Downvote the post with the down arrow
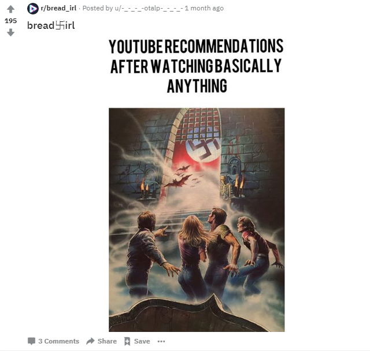Viewport: 370px width, 351px height. [x=10, y=32]
